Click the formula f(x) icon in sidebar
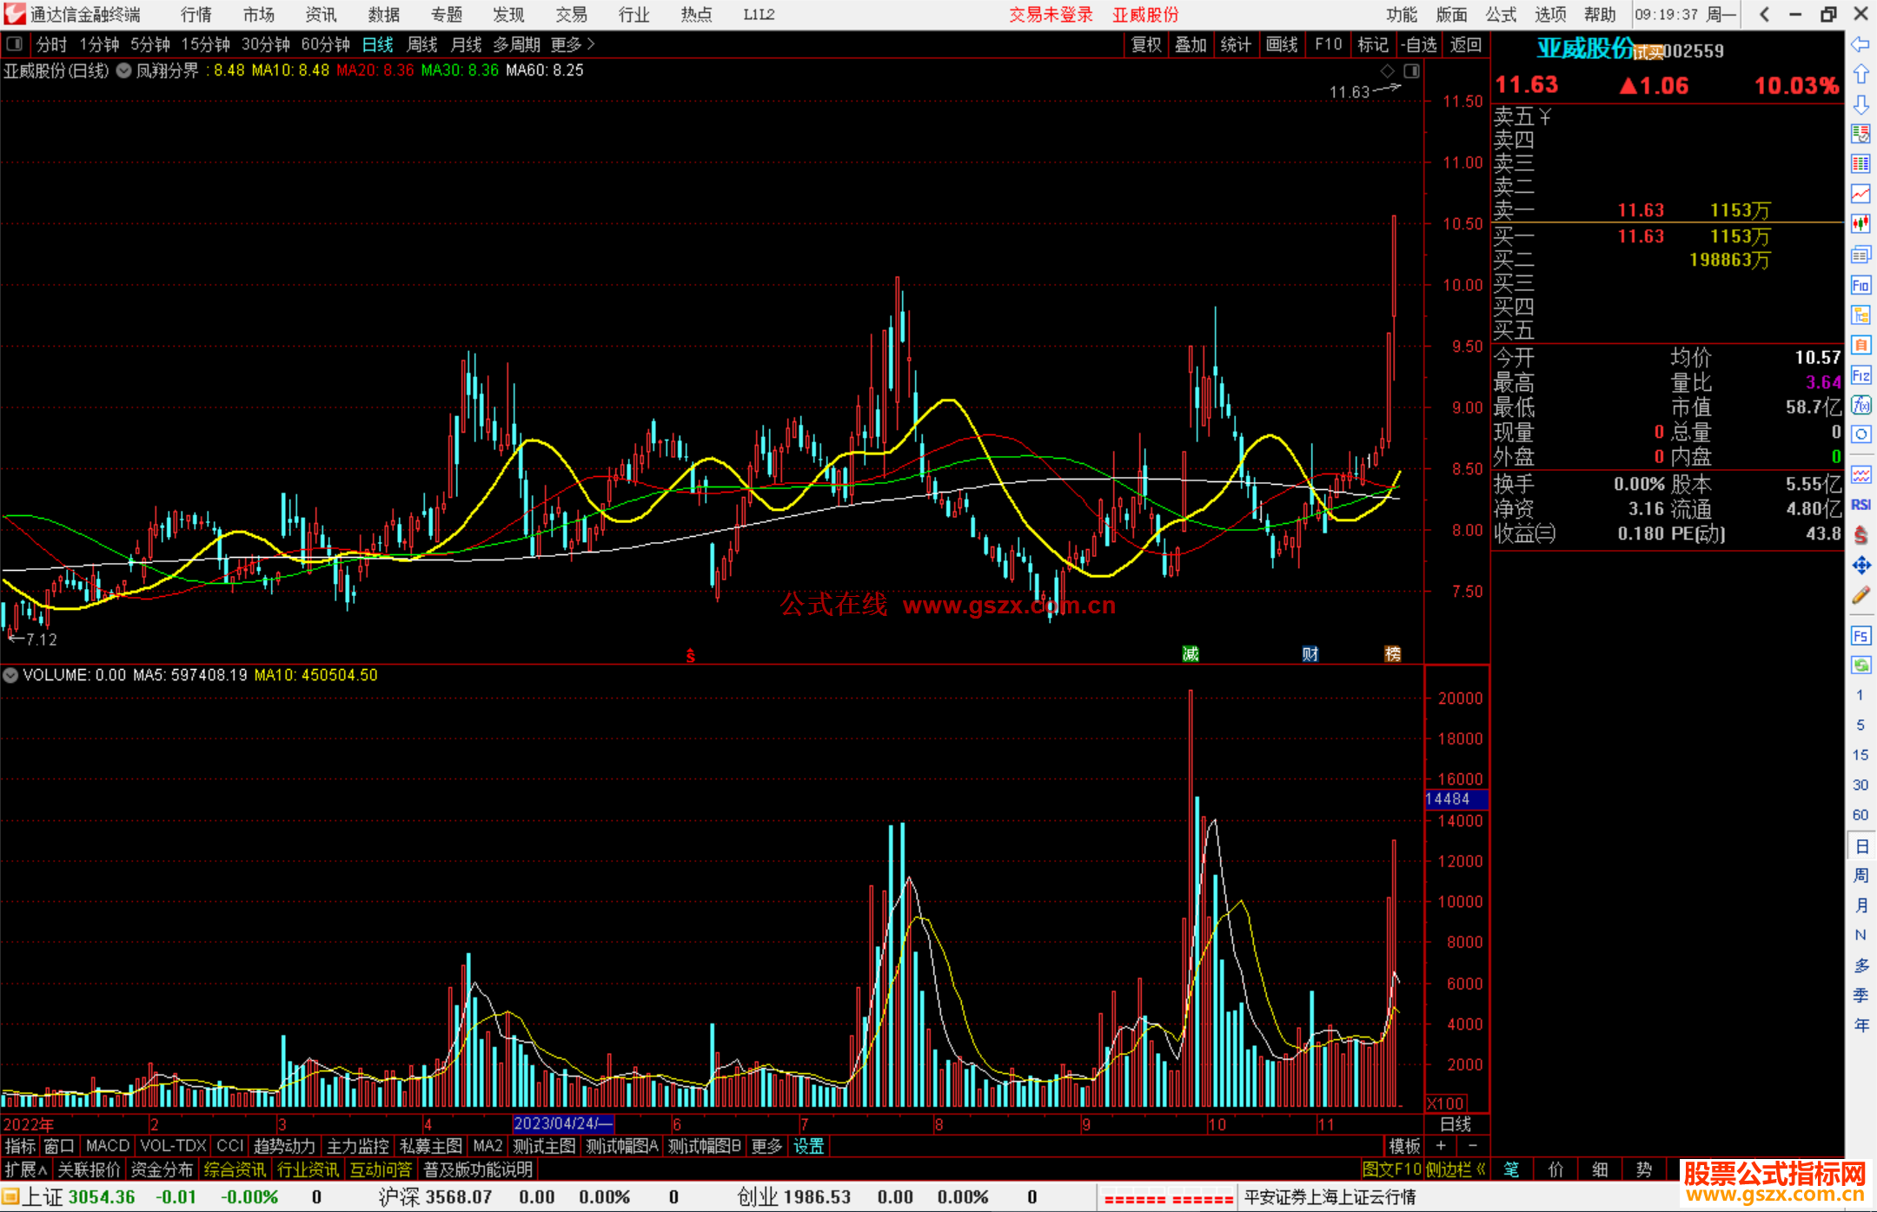The width and height of the screenshot is (1877, 1212). point(1860,405)
